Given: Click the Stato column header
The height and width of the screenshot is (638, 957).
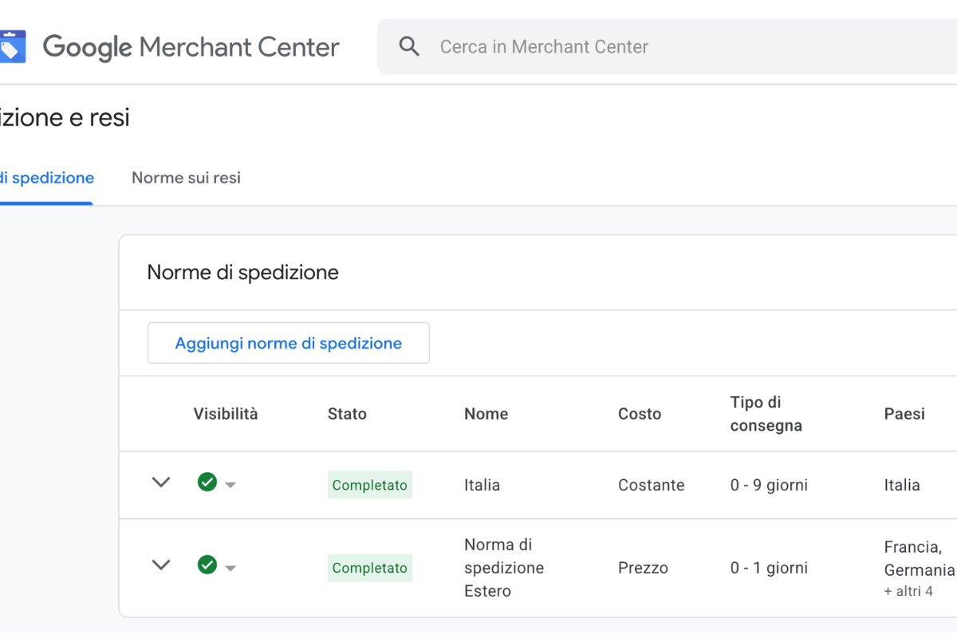Looking at the screenshot, I should click(347, 414).
